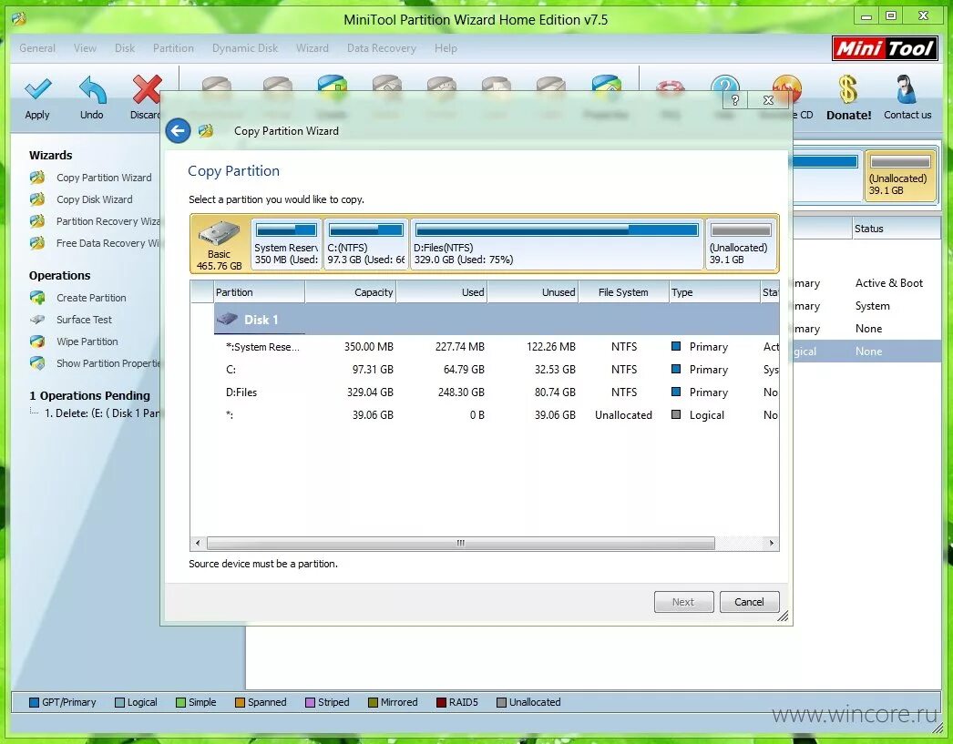Viewport: 953px width, 744px height.
Task: Open the Disk menu
Action: (x=125, y=48)
